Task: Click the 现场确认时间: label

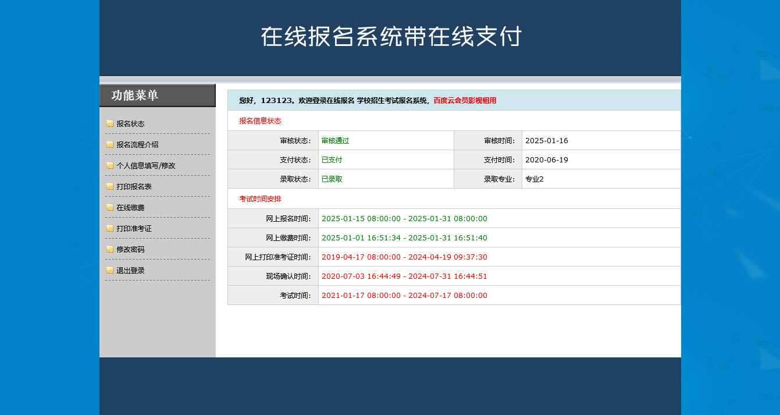Action: (289, 276)
